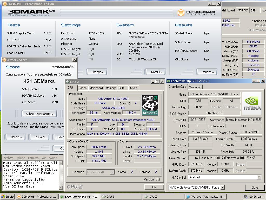The image size is (266, 200).
Task: Click the taskbar clock showing 10:26 p.m.
Action: [x=256, y=197]
